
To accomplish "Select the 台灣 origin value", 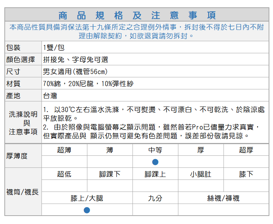I will [x=50, y=96].
